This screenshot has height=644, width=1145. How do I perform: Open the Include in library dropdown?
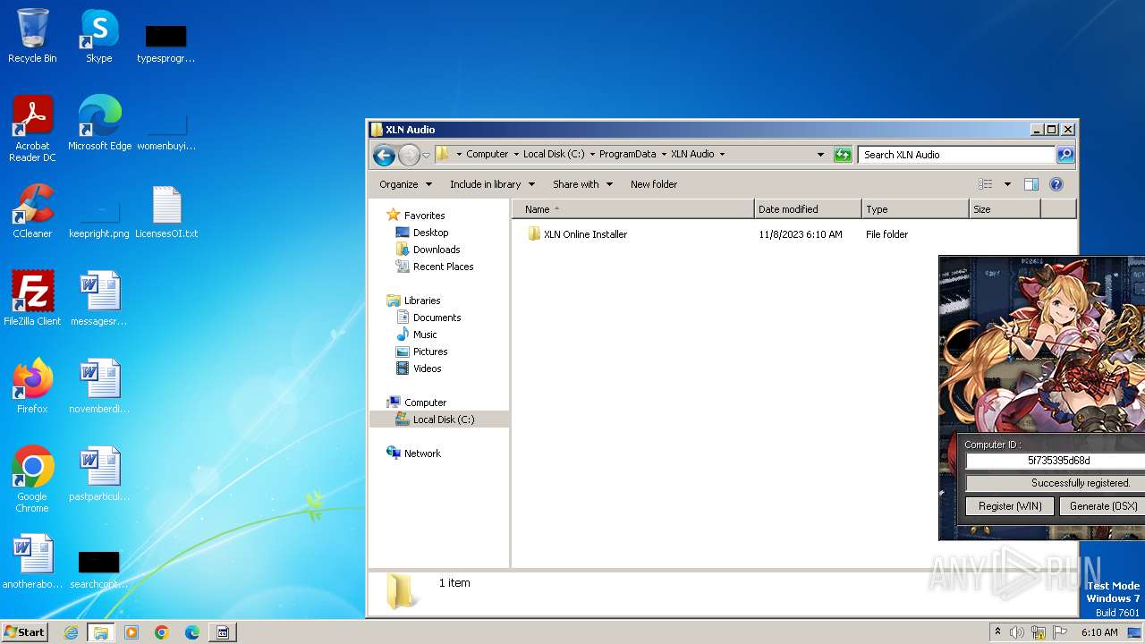(x=492, y=184)
